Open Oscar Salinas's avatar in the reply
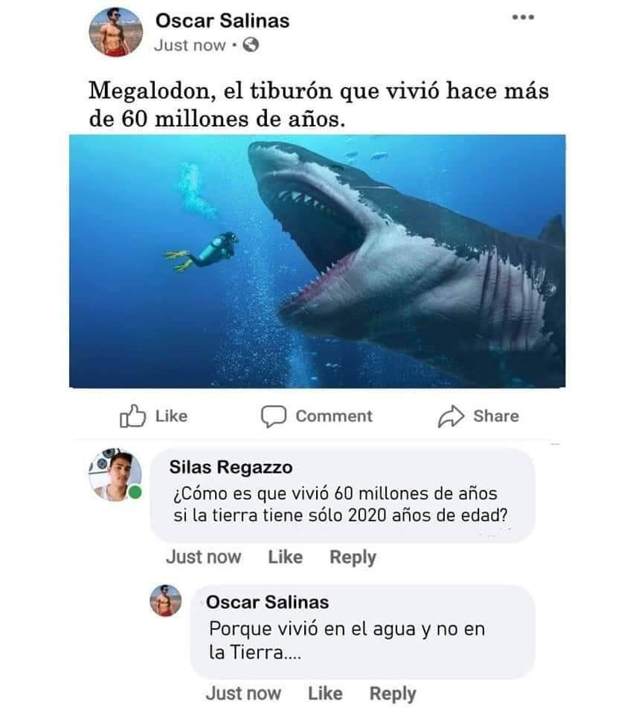Screen dimensions: 633x713 (x=166, y=601)
